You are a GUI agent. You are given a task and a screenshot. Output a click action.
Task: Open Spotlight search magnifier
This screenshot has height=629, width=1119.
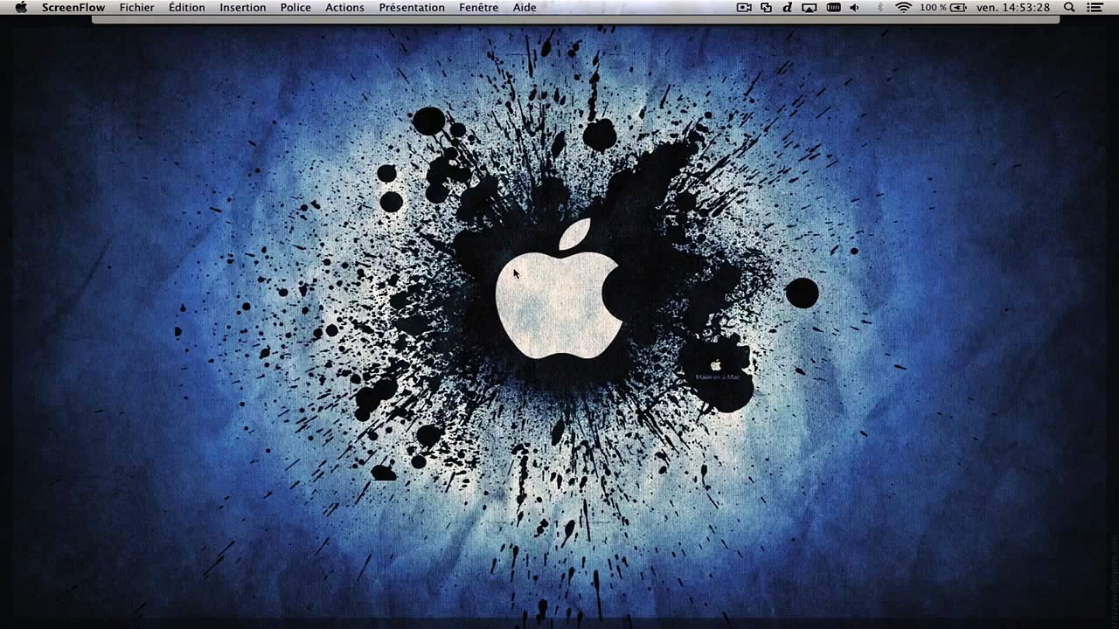click(1069, 7)
